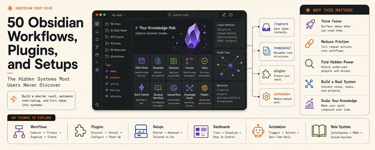Click the 50 THINGS TO EXPLORE label
The width and height of the screenshot is (375, 150).
tap(31, 118)
